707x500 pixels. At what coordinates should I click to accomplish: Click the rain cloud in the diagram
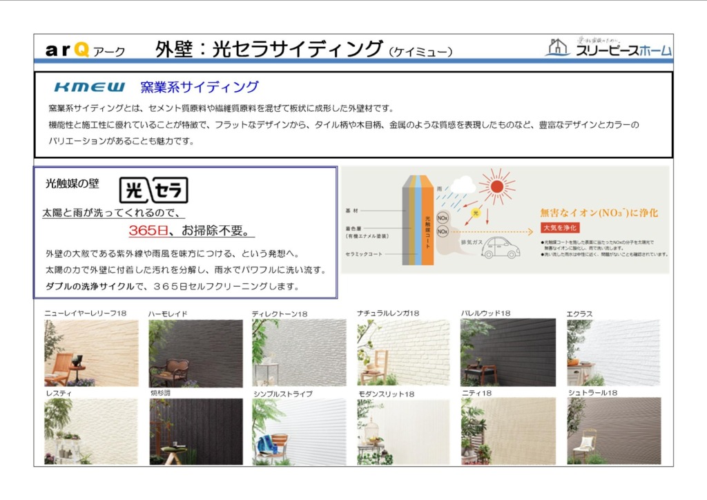pyautogui.click(x=462, y=184)
